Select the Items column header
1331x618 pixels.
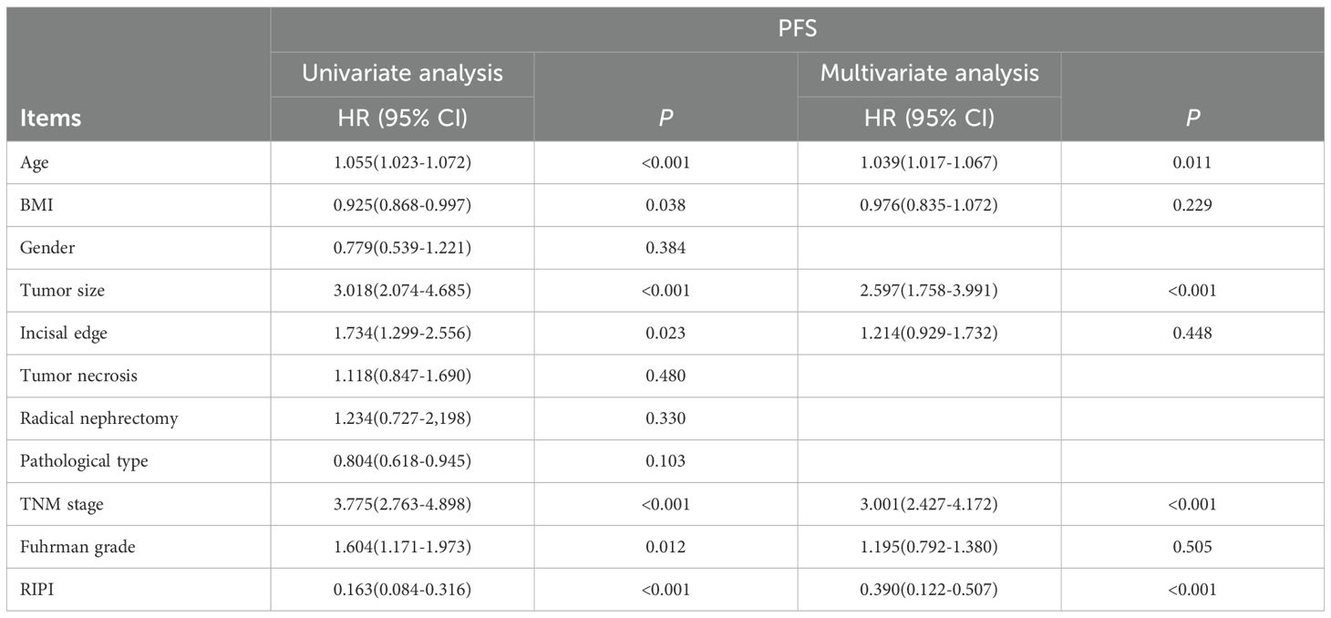coord(49,118)
